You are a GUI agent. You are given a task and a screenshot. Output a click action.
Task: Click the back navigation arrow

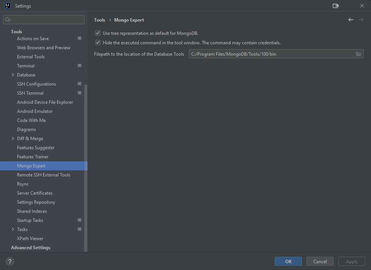(x=351, y=20)
